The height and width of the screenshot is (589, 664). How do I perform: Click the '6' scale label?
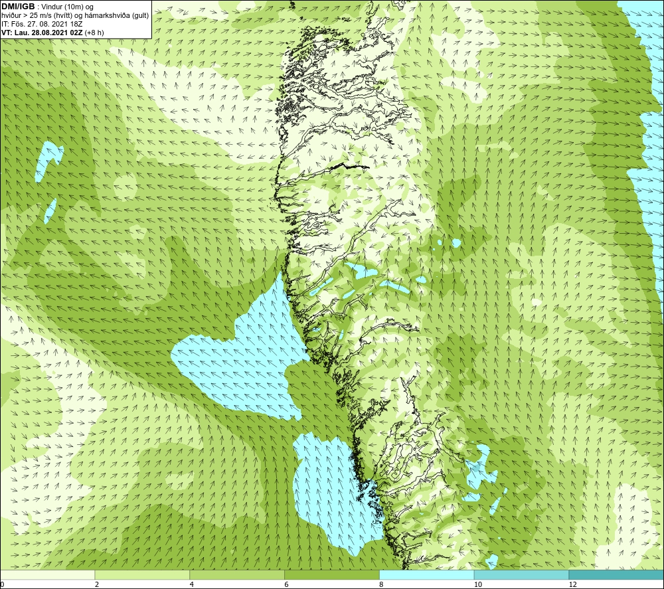287,585
